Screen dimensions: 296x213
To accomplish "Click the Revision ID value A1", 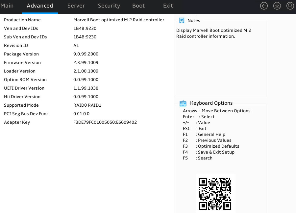I will coord(76,45).
